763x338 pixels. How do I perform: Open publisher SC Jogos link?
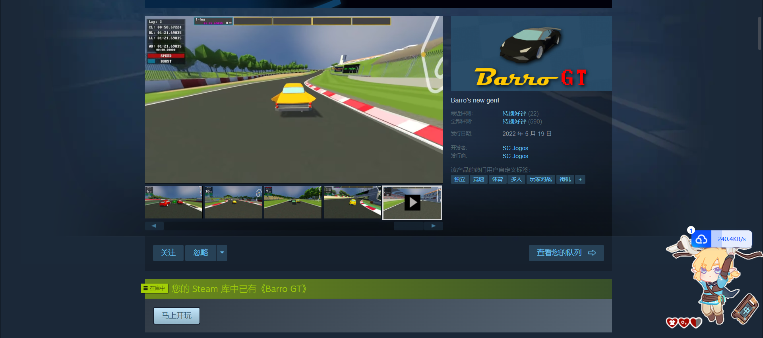(x=515, y=156)
